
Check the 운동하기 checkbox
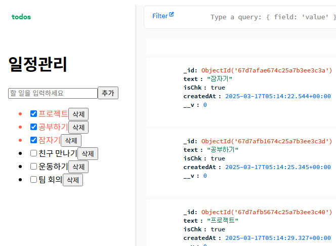(x=33, y=167)
